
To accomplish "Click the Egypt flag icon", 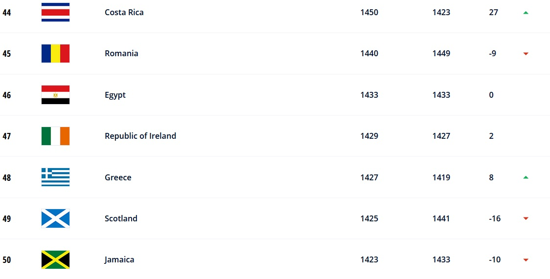I will [55, 95].
